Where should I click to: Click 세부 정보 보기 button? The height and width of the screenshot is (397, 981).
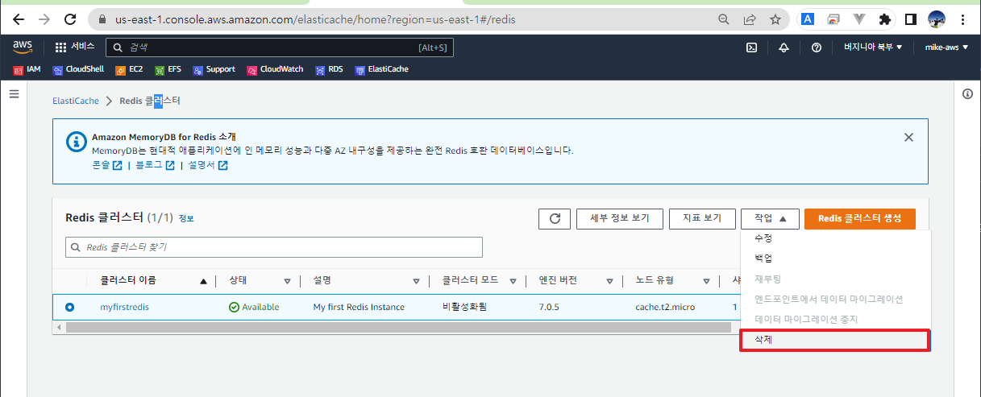[620, 218]
